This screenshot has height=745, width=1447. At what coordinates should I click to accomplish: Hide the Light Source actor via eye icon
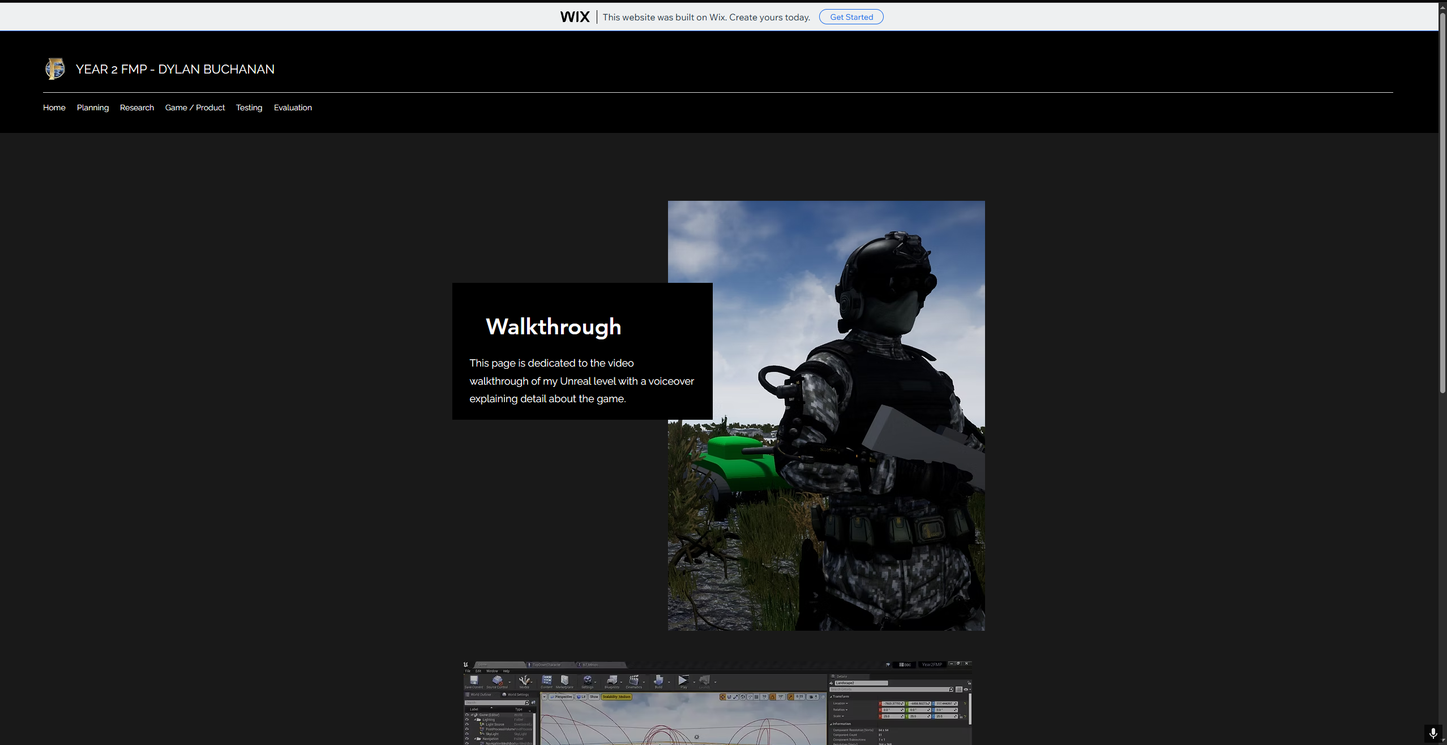pyautogui.click(x=466, y=725)
